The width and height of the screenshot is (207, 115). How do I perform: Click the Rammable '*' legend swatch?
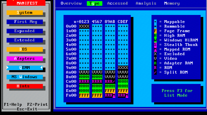[155, 26]
